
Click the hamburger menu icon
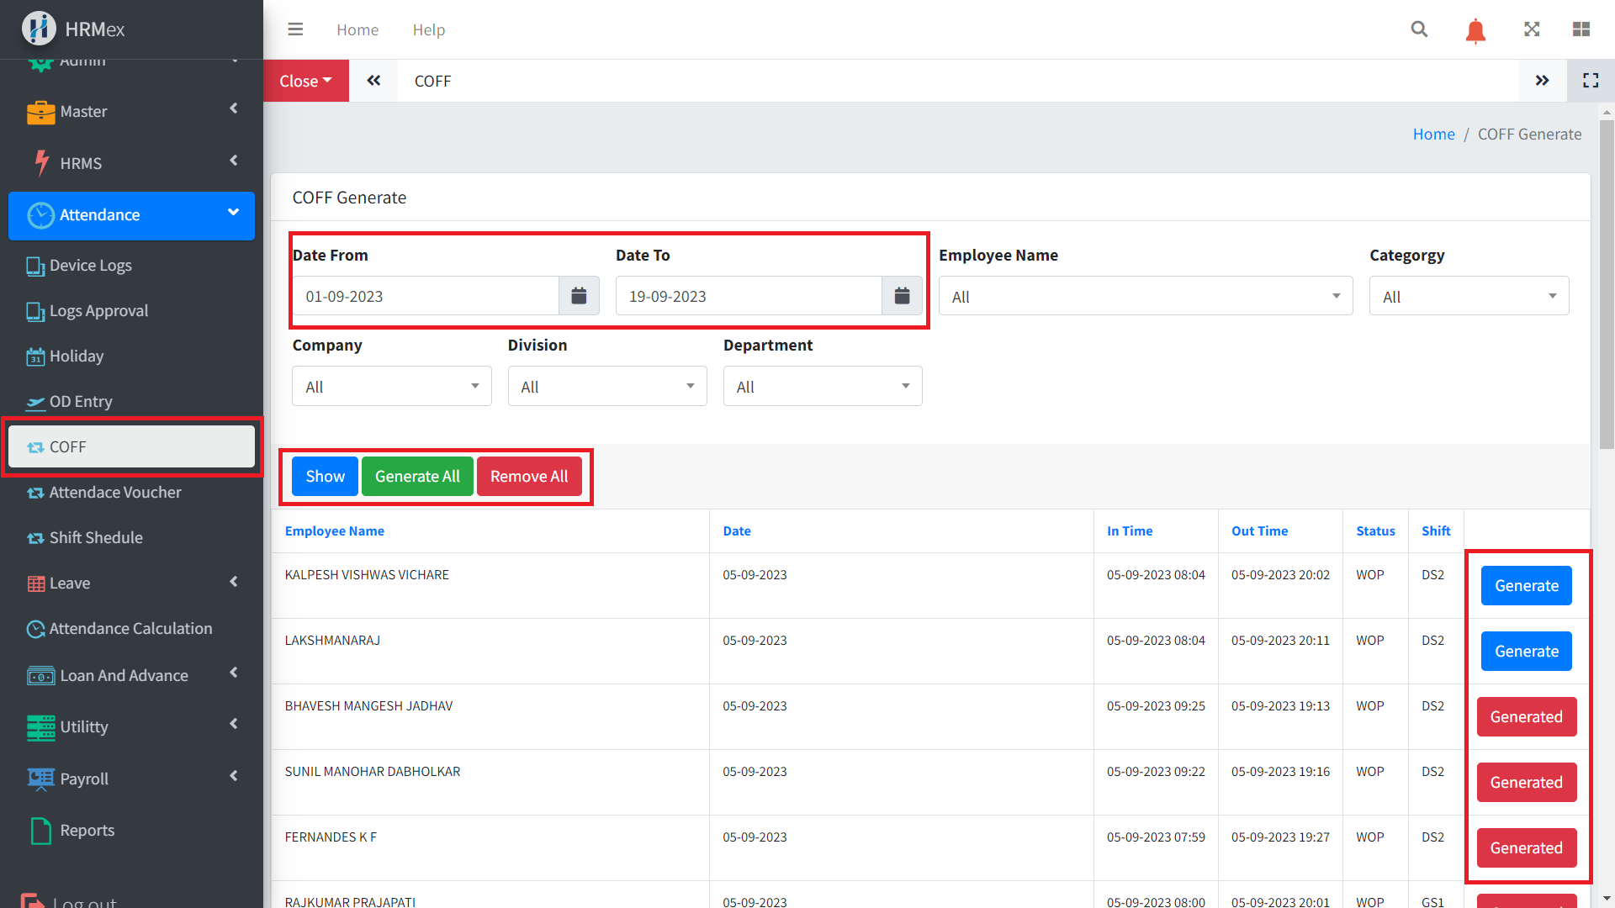click(295, 29)
